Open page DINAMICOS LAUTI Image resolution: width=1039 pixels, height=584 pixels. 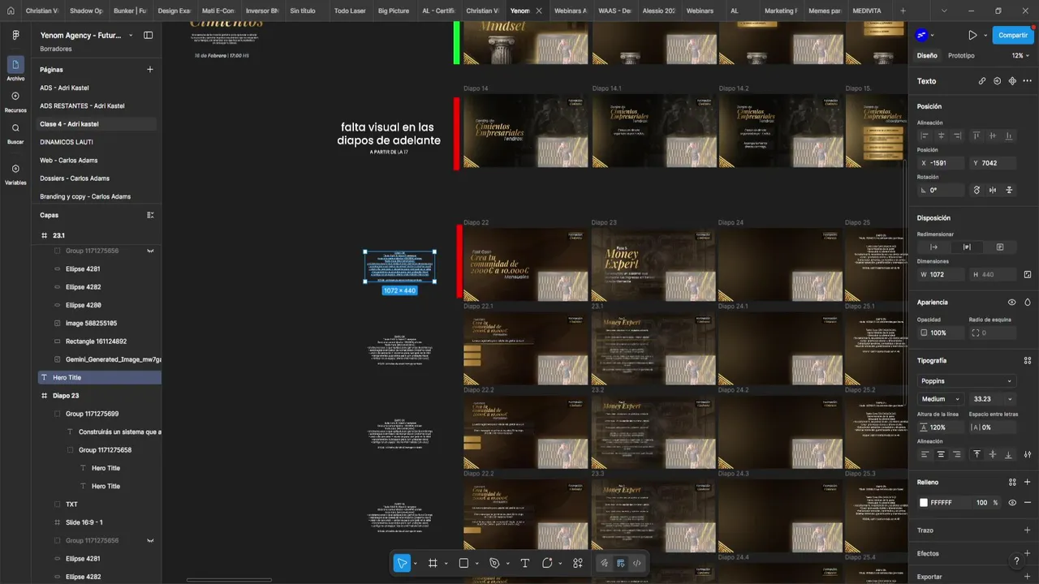[67, 142]
